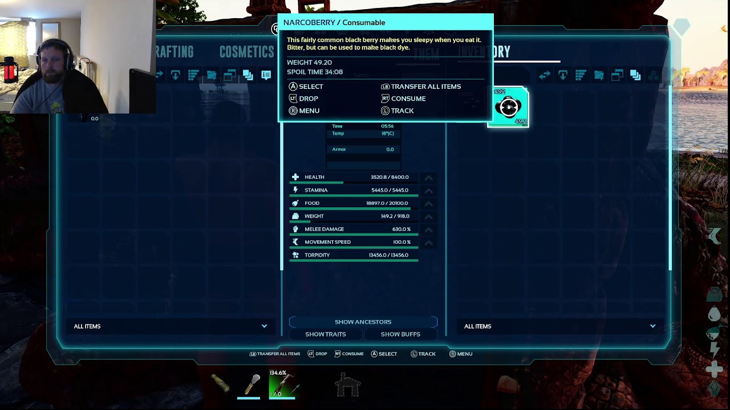Click the Food progress bar
Image resolution: width=730 pixels, height=410 pixels.
[x=354, y=209]
